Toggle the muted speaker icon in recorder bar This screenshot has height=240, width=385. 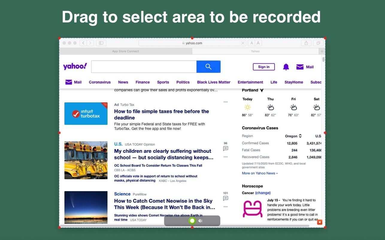200,221
